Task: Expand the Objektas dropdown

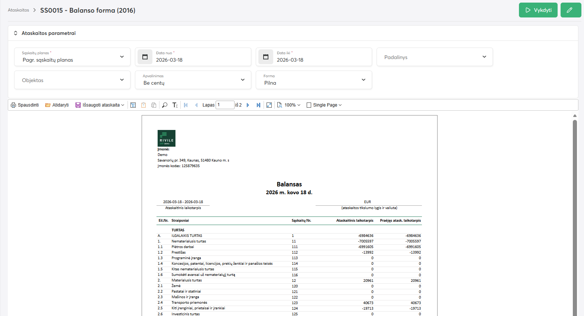Action: (x=72, y=80)
